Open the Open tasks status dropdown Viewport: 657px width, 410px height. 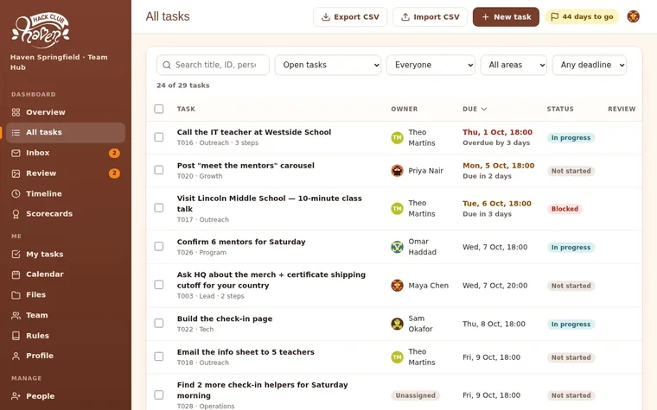pos(328,66)
